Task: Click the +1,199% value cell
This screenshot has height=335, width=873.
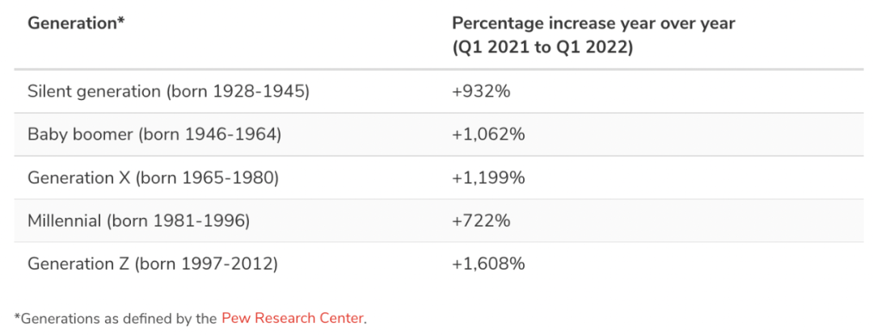Action: [488, 178]
